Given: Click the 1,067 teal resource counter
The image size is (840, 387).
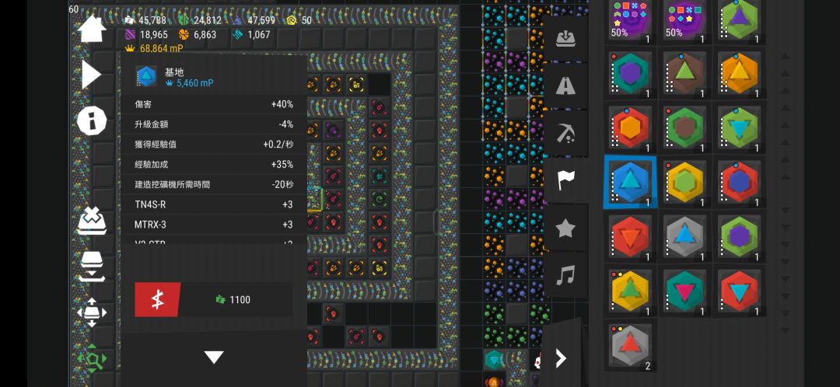Looking at the screenshot, I should point(252,35).
